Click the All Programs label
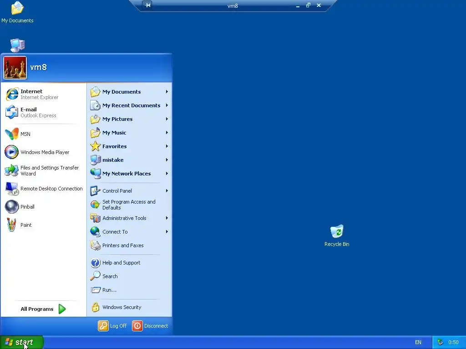466x349 pixels. 37,309
